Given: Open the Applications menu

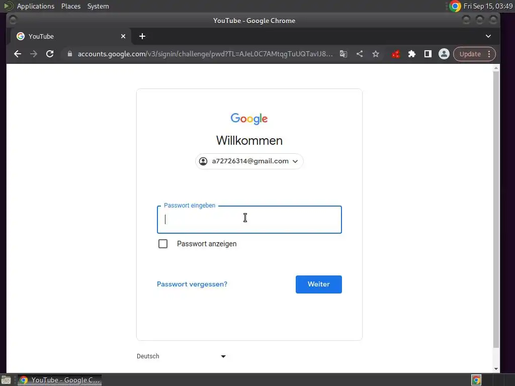Looking at the screenshot, I should click(36, 6).
